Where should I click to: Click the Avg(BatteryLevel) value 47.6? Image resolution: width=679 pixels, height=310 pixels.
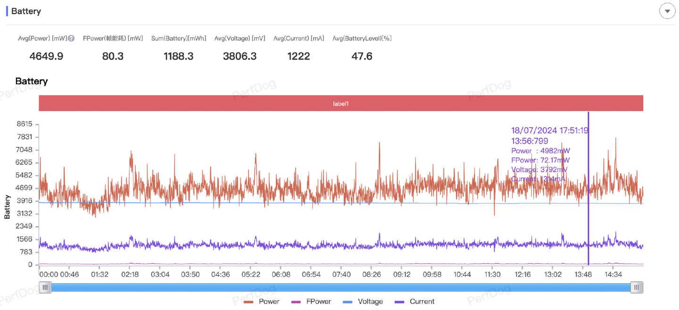click(362, 56)
